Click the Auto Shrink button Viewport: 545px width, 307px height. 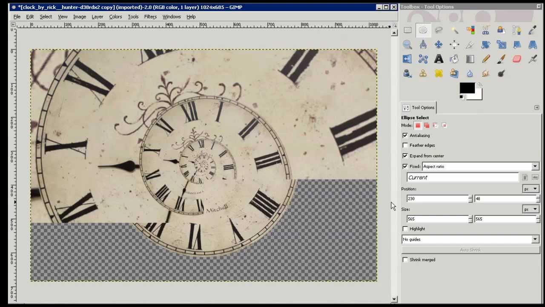pyautogui.click(x=470, y=250)
